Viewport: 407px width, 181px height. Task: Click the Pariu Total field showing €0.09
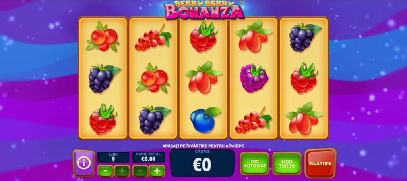[149, 157]
